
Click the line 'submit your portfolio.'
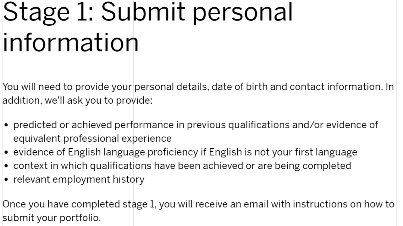pyautogui.click(x=51, y=218)
